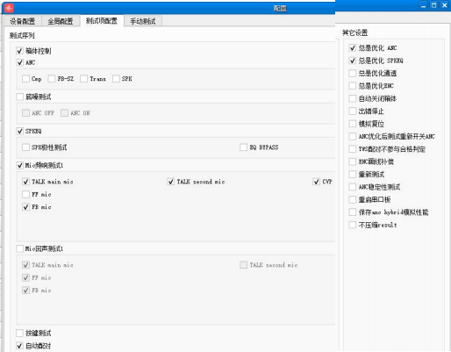Viewport: 451px width, 352px height.
Task: Uncheck TALK second mic under Mic频响测试1
Action: click(171, 182)
